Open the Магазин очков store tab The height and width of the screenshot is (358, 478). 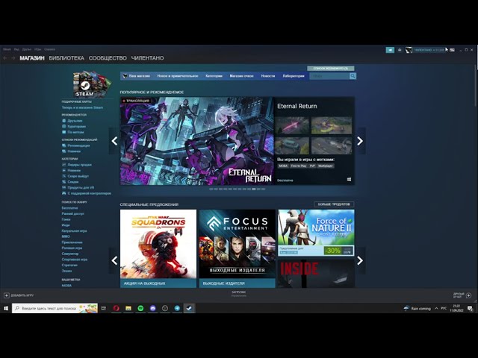pyautogui.click(x=242, y=76)
